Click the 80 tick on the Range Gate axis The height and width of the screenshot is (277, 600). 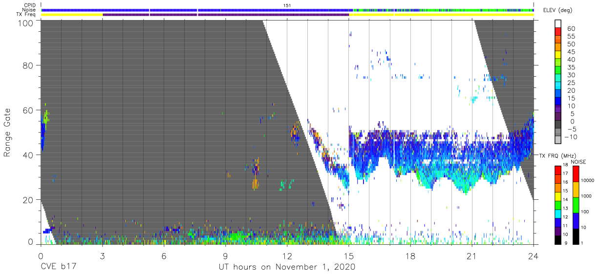point(29,65)
